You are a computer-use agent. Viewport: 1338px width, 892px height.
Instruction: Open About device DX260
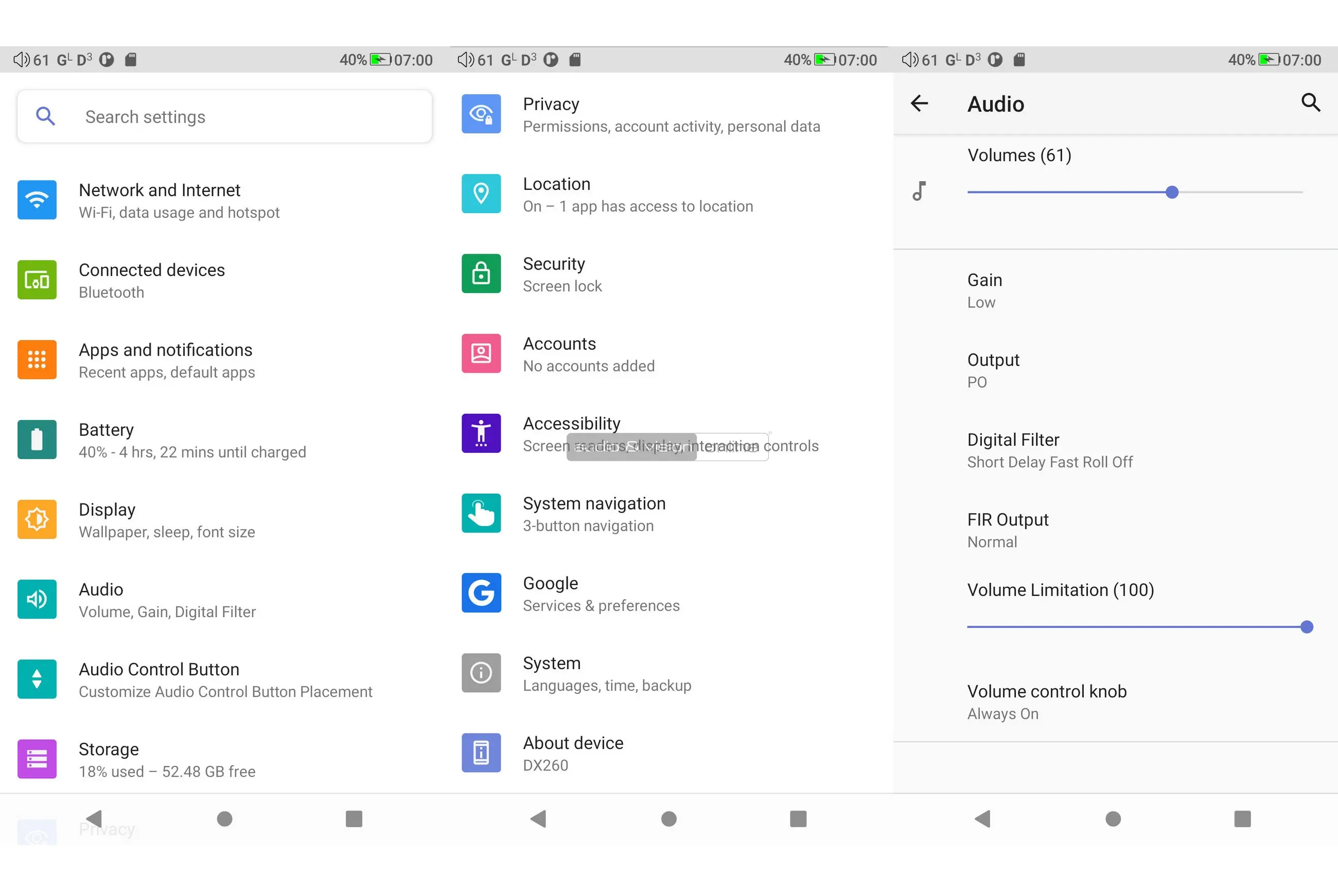[x=573, y=753]
